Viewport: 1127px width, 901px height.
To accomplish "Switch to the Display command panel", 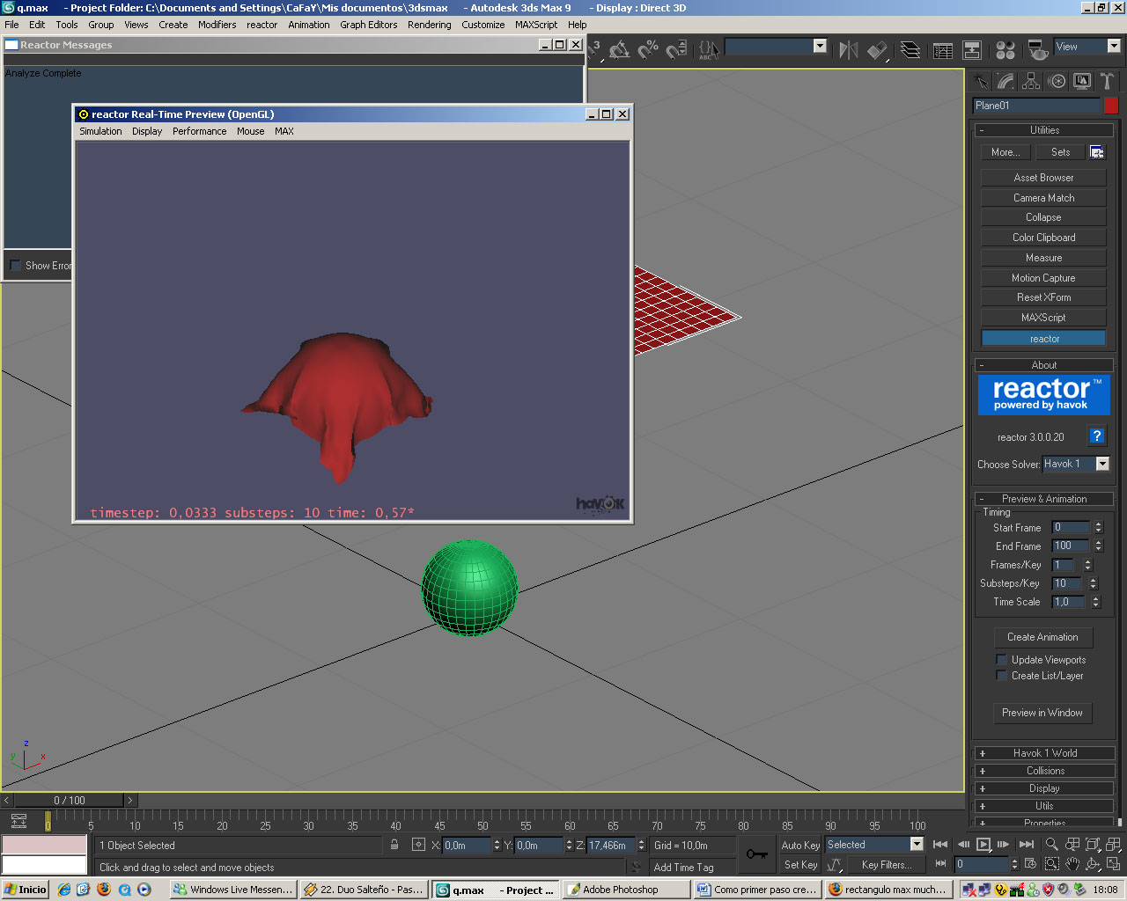I will (x=1082, y=82).
